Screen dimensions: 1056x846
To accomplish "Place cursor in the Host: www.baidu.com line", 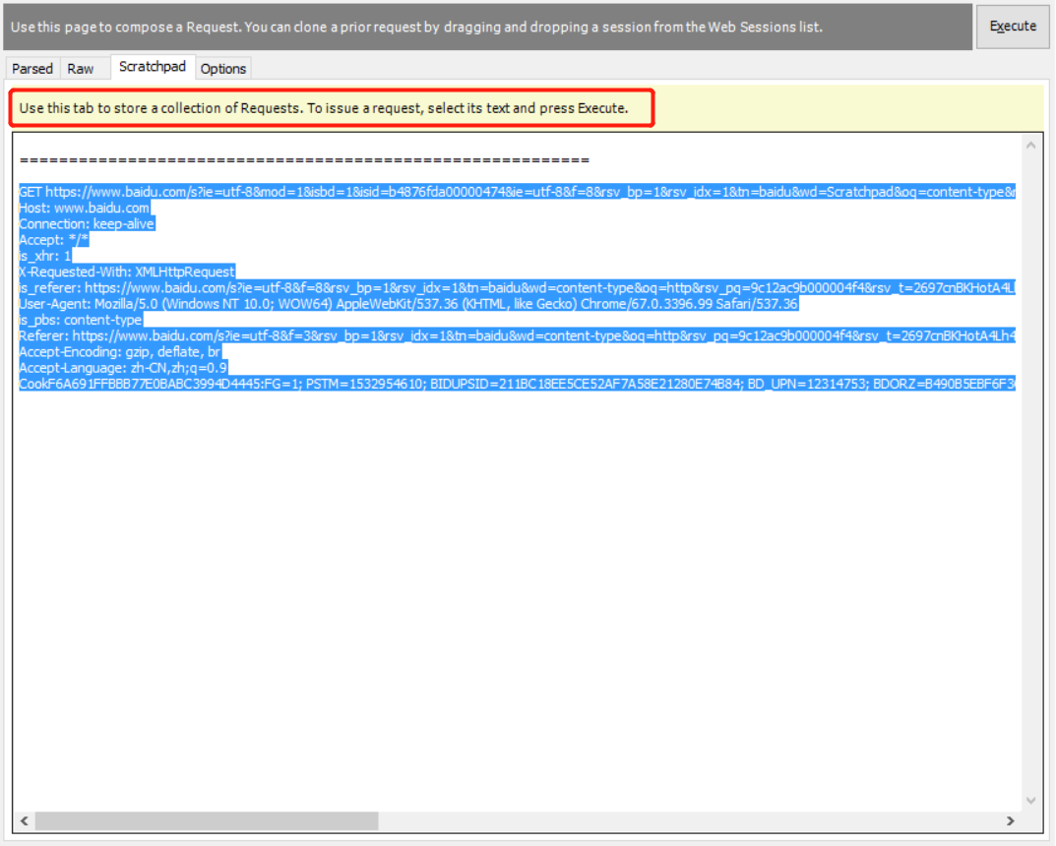I will [85, 209].
